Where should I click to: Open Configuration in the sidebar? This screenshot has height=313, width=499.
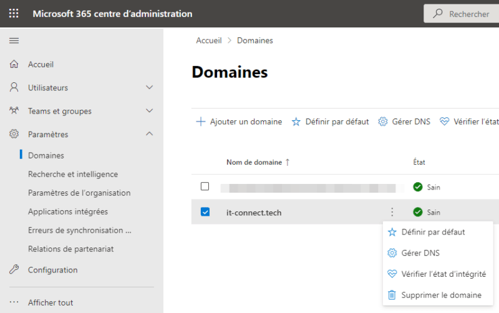coord(53,270)
